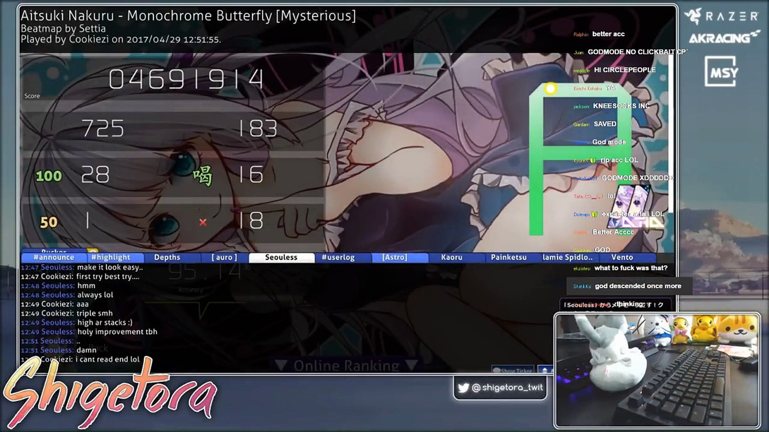Click the Razer logo
This screenshot has width=769, height=432.
[721, 16]
